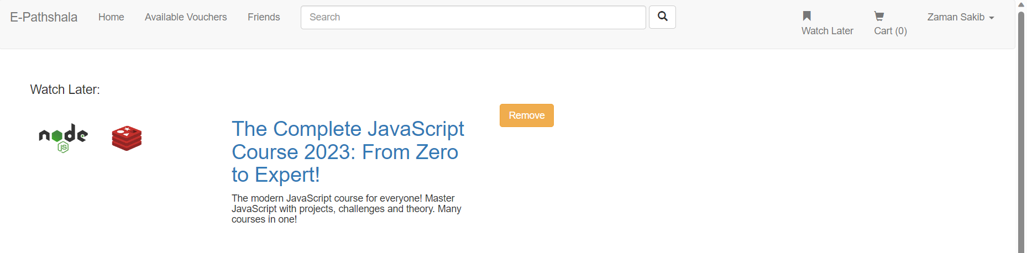Select the Watch Later navbar label
1027x253 pixels.
tap(827, 31)
